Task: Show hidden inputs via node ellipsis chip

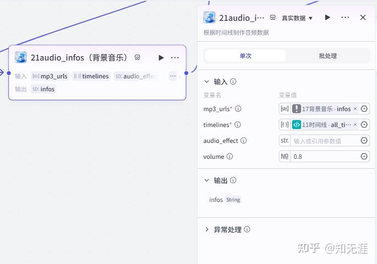Action: tap(173, 76)
